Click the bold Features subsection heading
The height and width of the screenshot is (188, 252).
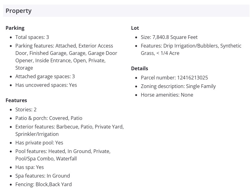[16, 100]
